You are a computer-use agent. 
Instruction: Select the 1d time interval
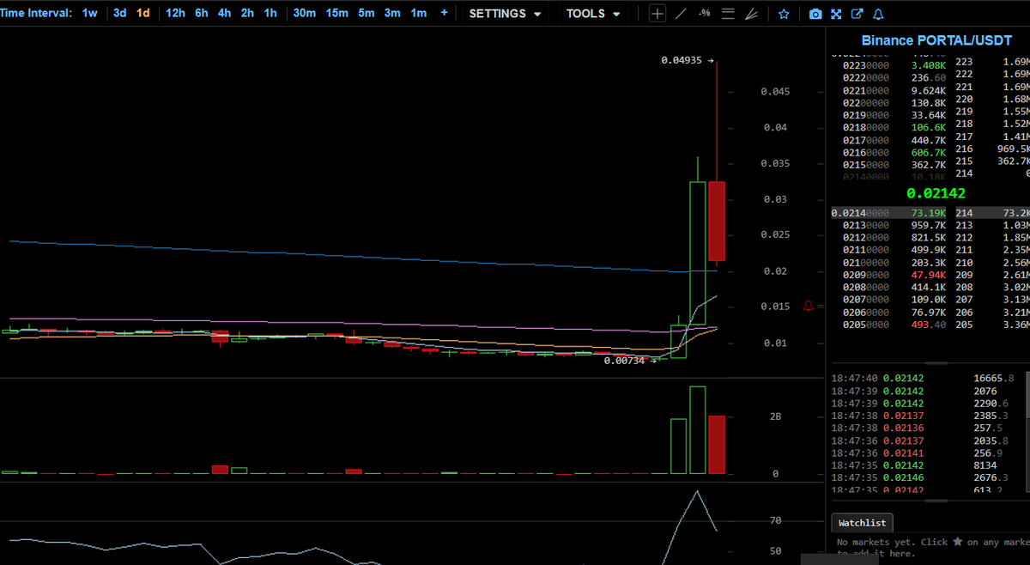[x=143, y=13]
